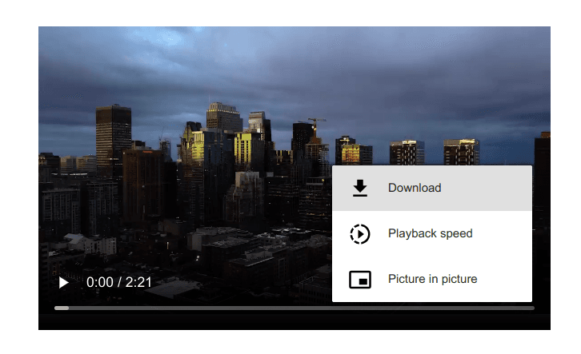Screen dimensions: 581x354
Task: Click the dashed-circle playback speed icon
Action: point(360,234)
